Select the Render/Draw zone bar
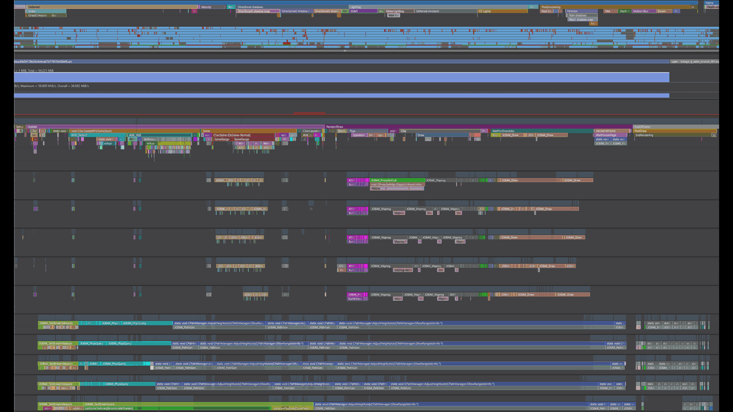 click(479, 127)
